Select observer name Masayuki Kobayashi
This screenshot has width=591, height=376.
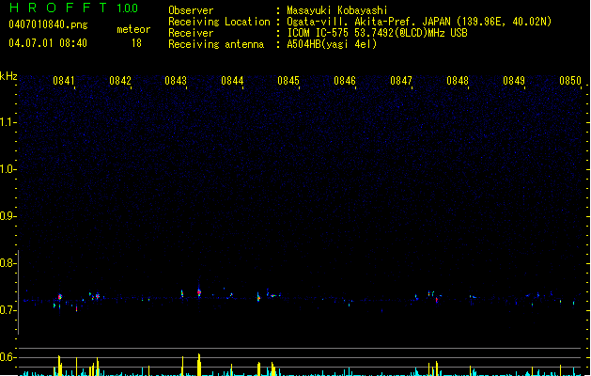pyautogui.click(x=337, y=10)
